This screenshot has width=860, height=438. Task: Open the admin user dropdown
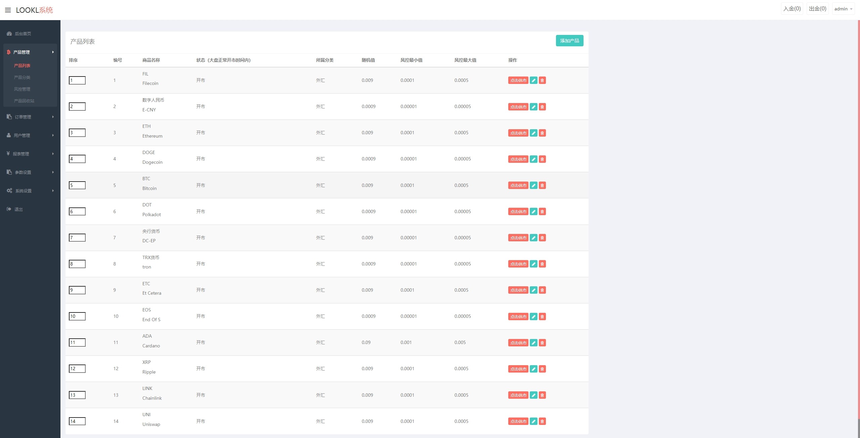[x=843, y=9]
